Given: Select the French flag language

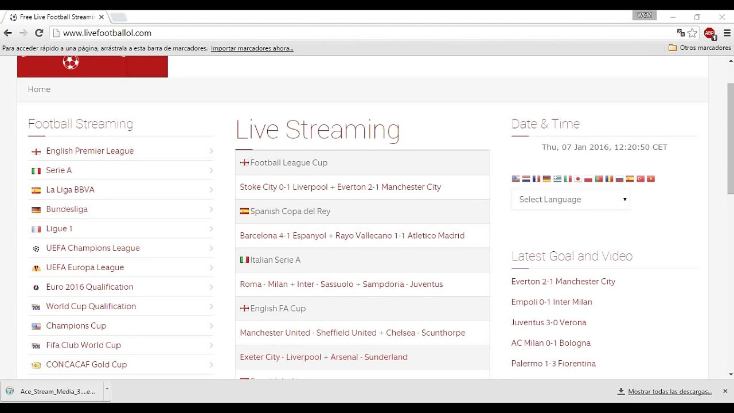Looking at the screenshot, I should click(x=536, y=179).
